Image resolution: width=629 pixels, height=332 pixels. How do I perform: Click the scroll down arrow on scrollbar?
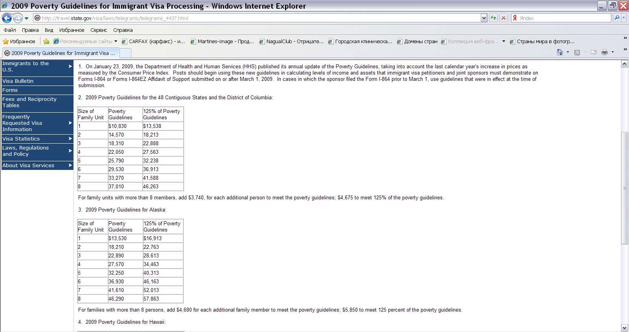624,328
